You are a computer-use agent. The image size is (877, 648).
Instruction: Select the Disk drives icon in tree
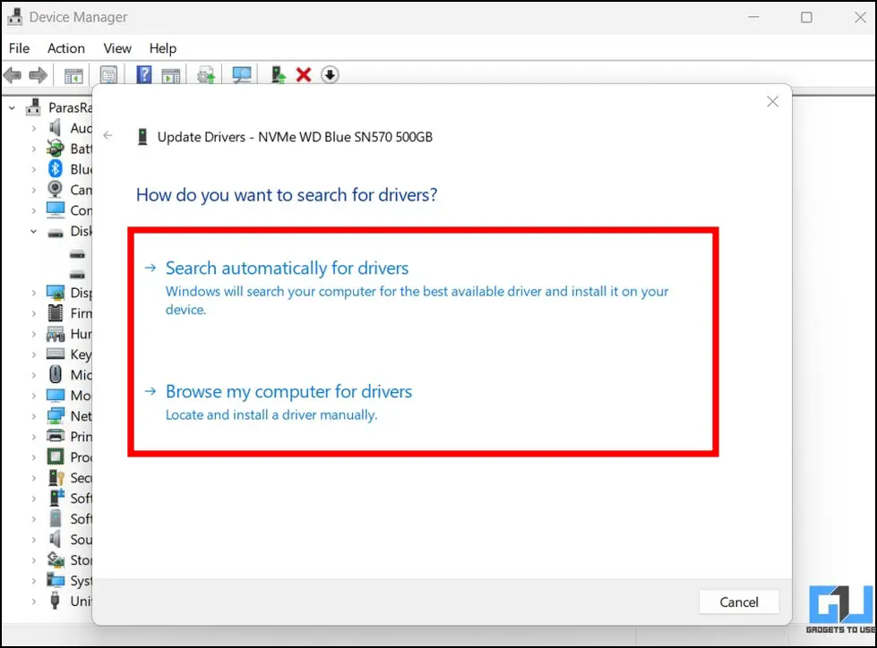coord(56,233)
